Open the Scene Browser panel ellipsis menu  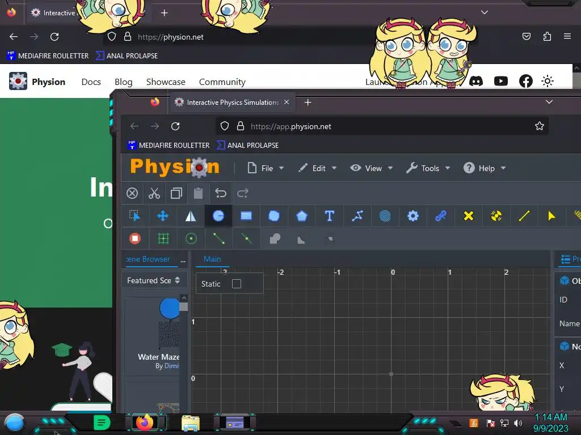pos(183,261)
